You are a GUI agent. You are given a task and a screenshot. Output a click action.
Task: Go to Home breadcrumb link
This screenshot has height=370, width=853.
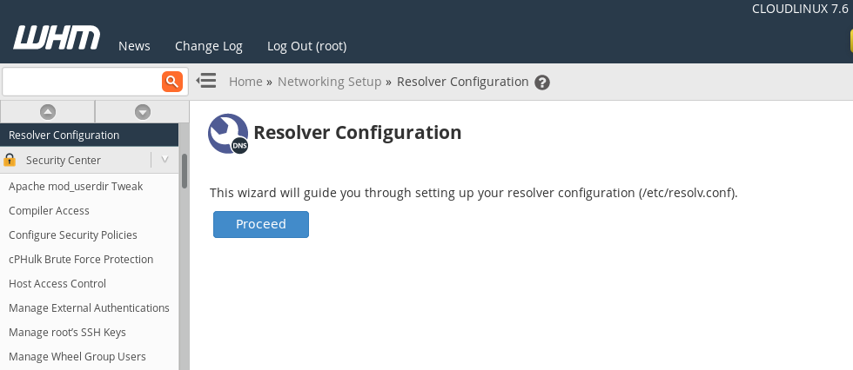(x=245, y=82)
